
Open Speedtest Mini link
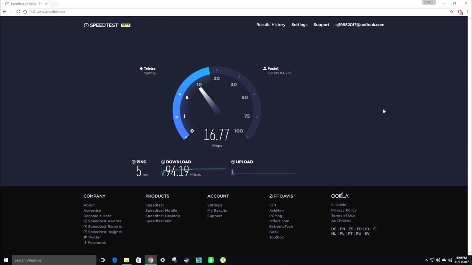tap(159, 221)
